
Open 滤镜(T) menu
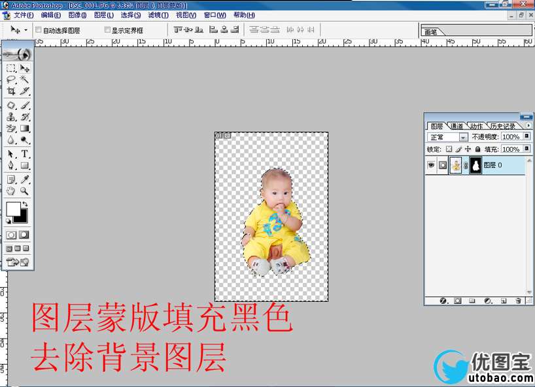[158, 15]
